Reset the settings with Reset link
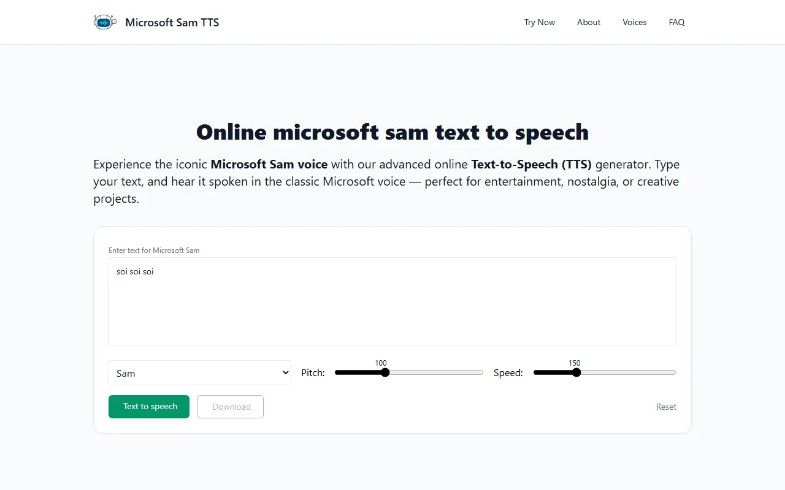785x490 pixels. (x=666, y=407)
